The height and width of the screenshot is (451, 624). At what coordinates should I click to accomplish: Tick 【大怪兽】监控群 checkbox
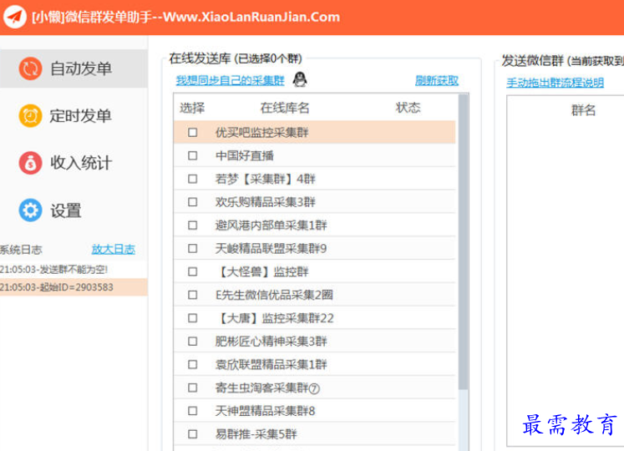[x=193, y=271]
